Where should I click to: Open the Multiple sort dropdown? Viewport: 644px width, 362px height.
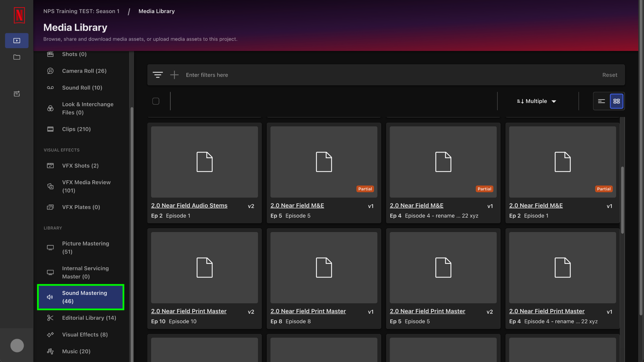[x=536, y=101]
